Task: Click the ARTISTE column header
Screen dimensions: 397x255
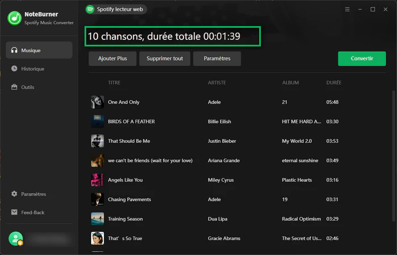Action: (217, 83)
